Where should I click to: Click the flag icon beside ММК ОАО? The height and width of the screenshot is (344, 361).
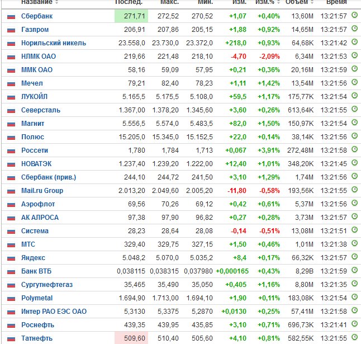11,70
